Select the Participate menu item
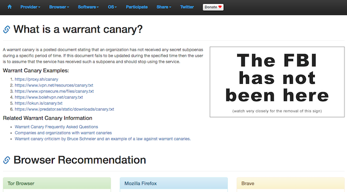The height and width of the screenshot is (192, 347). pyautogui.click(x=137, y=7)
